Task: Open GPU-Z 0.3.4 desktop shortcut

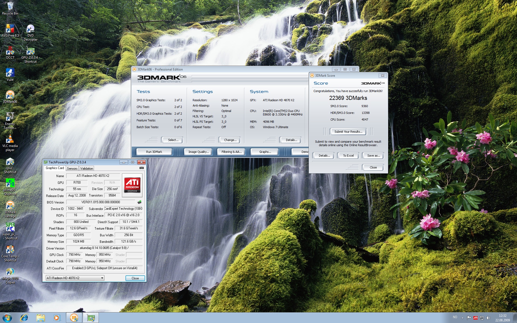Action: 30,55
